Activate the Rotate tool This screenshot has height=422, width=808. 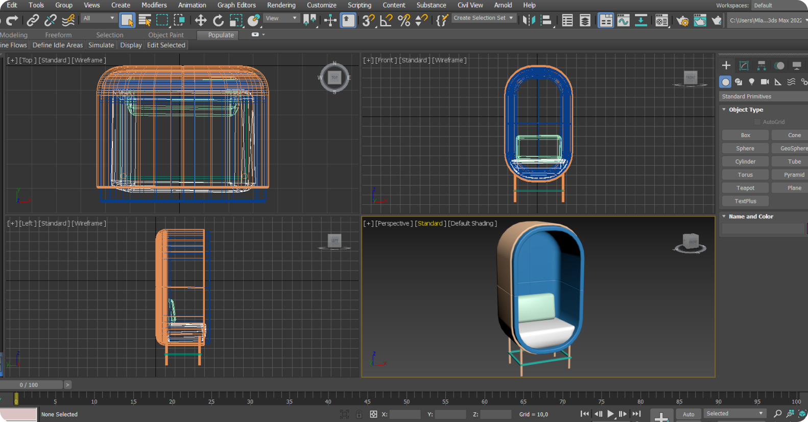pos(218,20)
